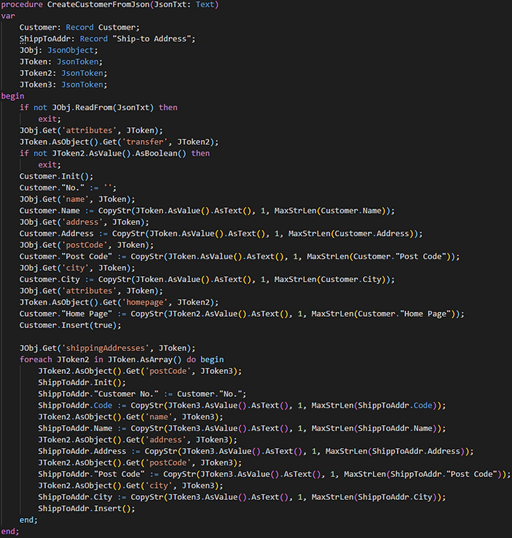Click the JsonTxt parameter's Text type
This screenshot has width=512, height=538.
tap(205, 5)
